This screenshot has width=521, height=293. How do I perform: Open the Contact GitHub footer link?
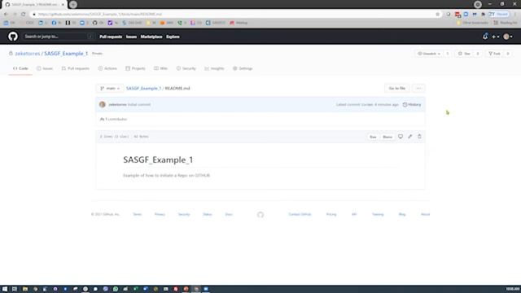[x=300, y=215]
